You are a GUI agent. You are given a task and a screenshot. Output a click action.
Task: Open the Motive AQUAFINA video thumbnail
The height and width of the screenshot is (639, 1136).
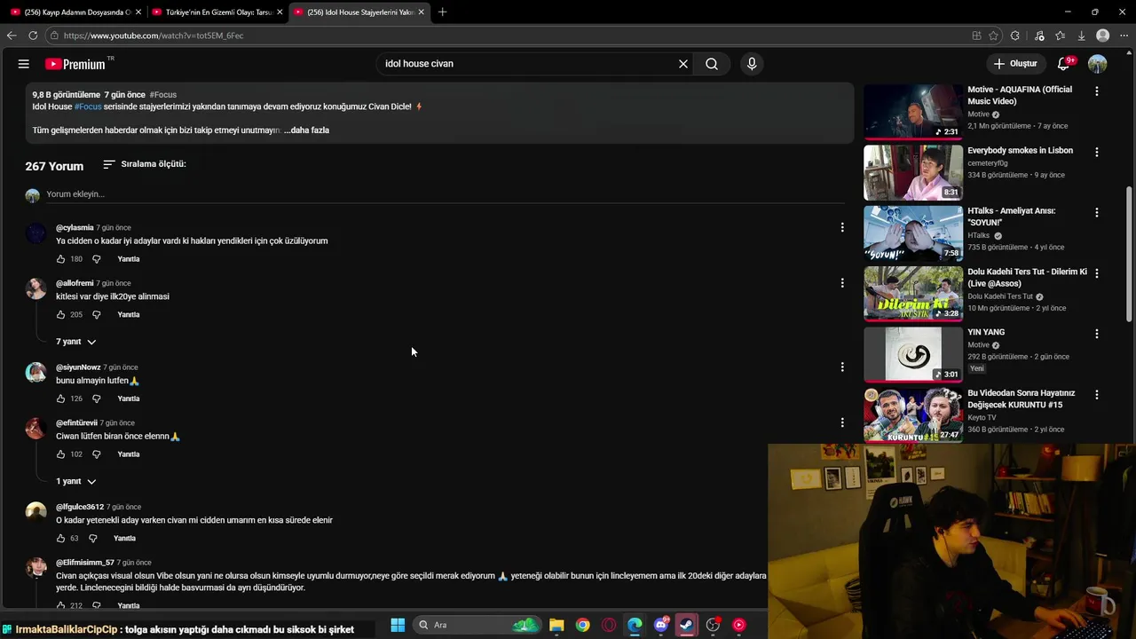pyautogui.click(x=913, y=112)
